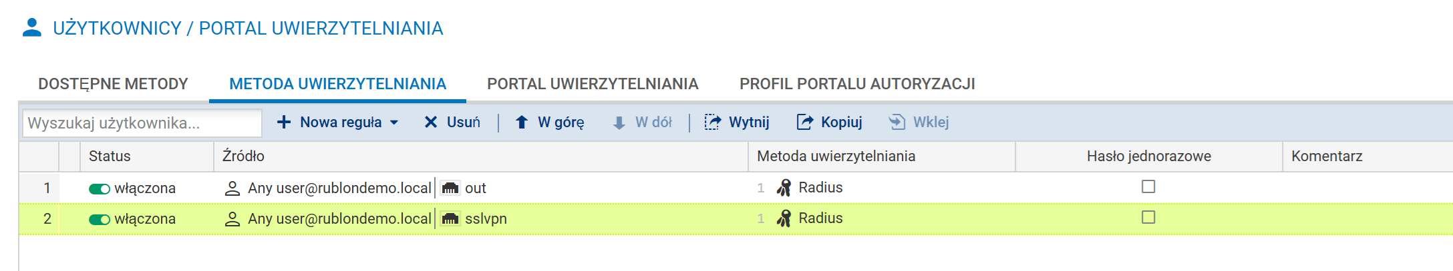Switch to the Dostępne metody tab

point(113,84)
